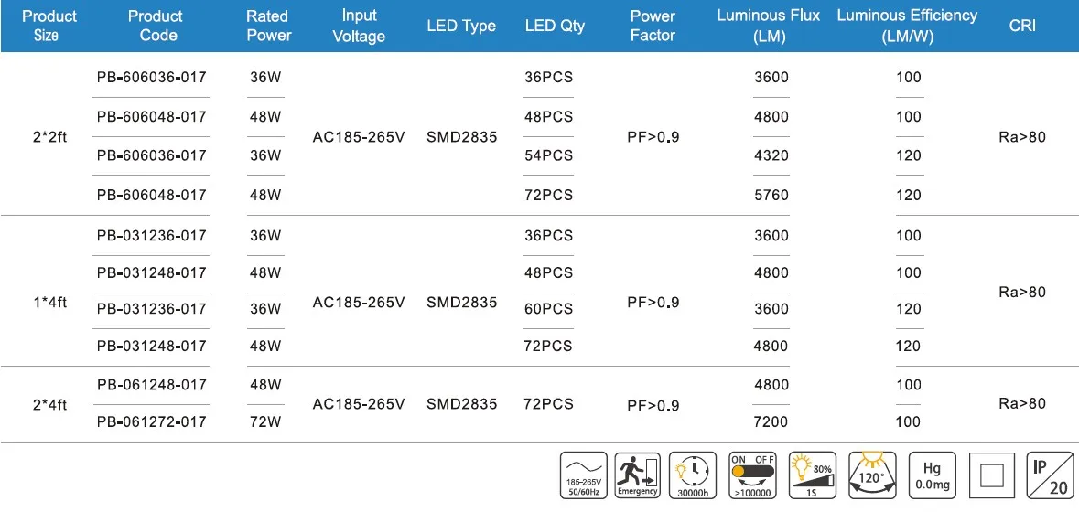Click the Rated Power column header
The width and height of the screenshot is (1079, 512).
tap(267, 26)
